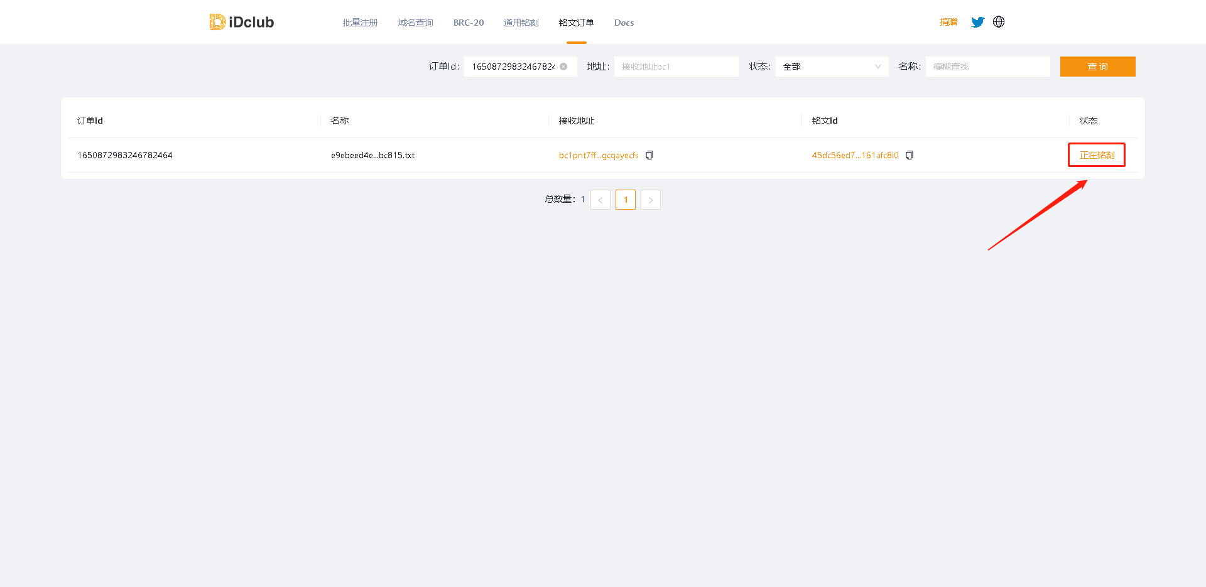1206x587 pixels.
Task: Click the 捐赠 donate link
Action: click(x=948, y=22)
